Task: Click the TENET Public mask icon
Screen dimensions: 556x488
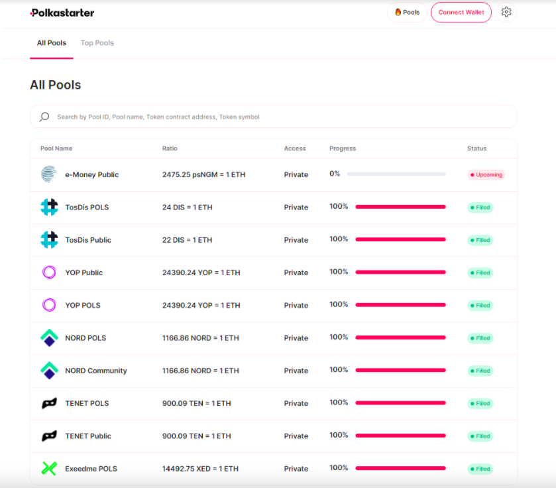Action: pos(49,436)
